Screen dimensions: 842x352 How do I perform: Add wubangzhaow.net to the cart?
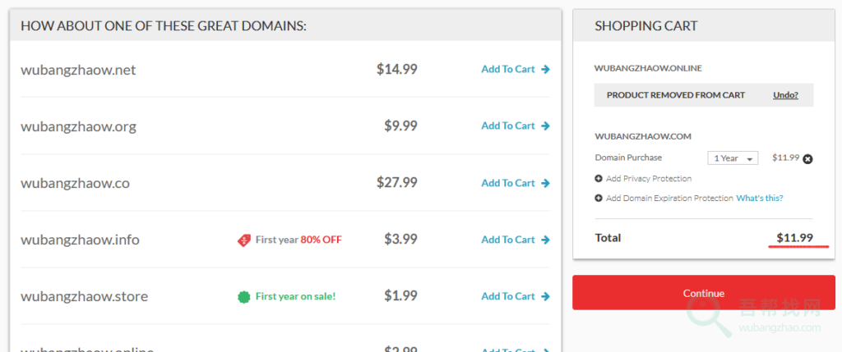(x=508, y=70)
